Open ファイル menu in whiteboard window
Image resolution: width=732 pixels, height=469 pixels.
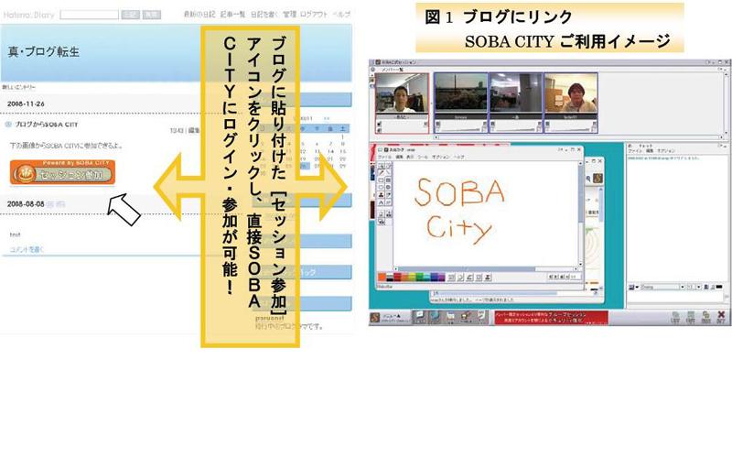384,157
